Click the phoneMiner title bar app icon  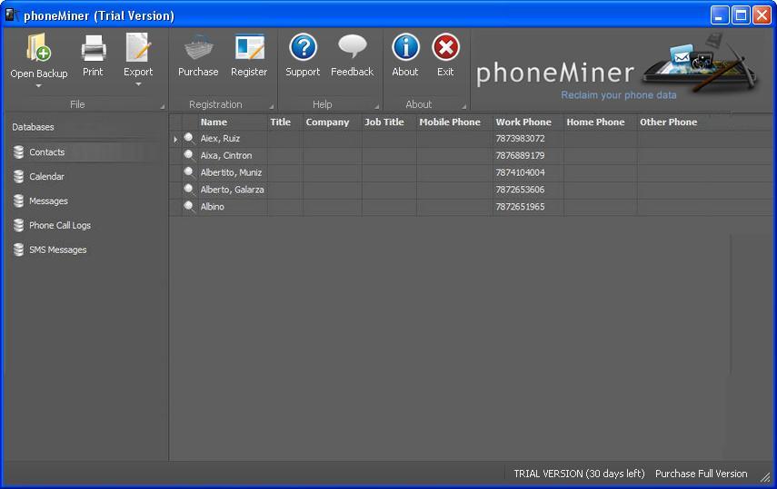[x=11, y=15]
